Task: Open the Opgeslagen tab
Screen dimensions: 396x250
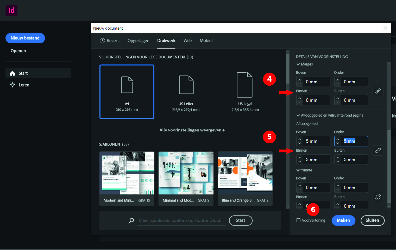Action: click(138, 40)
